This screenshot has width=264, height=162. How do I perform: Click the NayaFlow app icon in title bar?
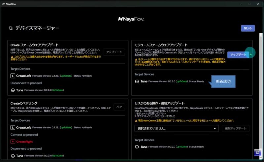point(3,3)
